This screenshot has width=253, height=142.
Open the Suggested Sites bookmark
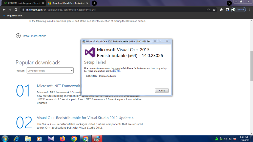tap(13, 16)
